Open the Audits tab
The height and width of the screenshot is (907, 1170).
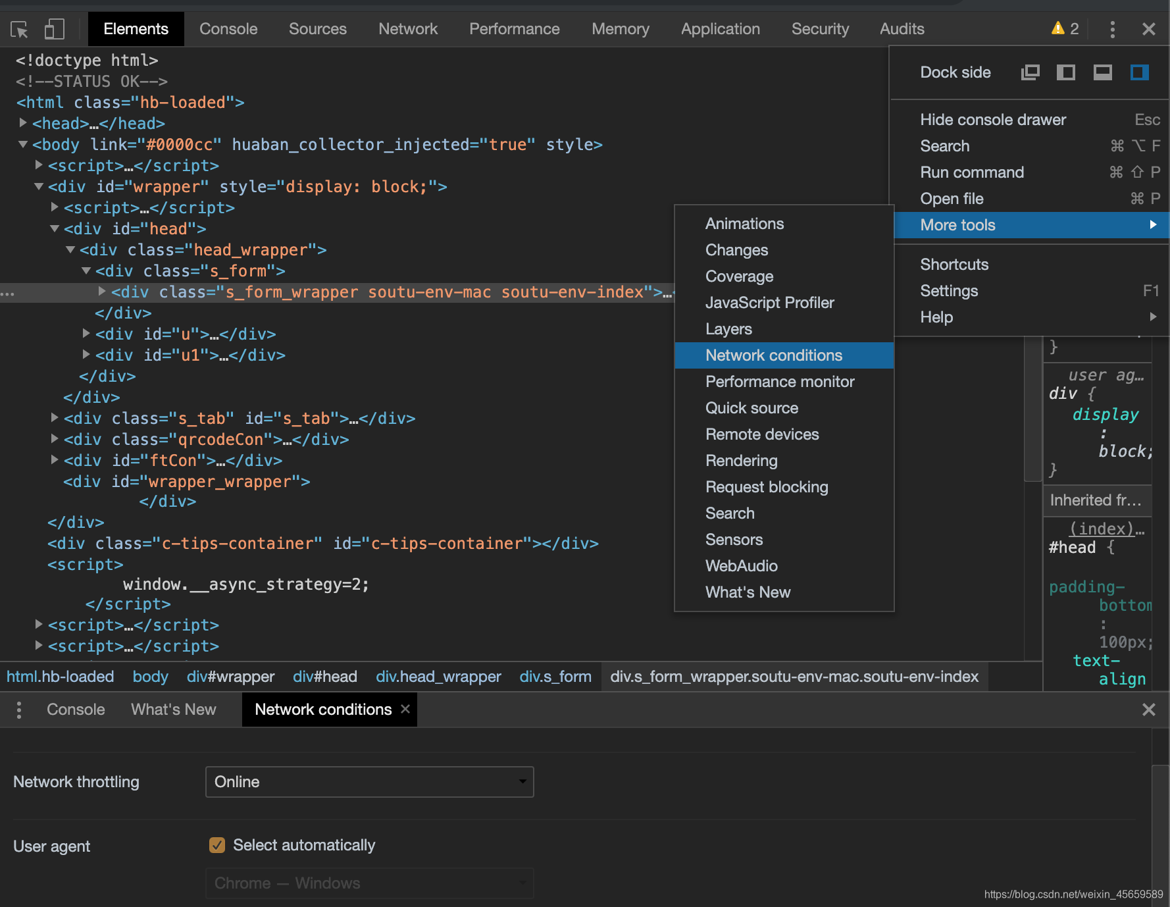(x=902, y=29)
